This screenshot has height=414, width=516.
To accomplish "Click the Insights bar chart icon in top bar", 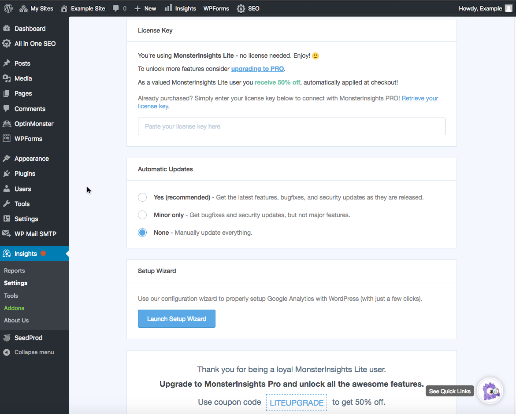I will (x=168, y=8).
